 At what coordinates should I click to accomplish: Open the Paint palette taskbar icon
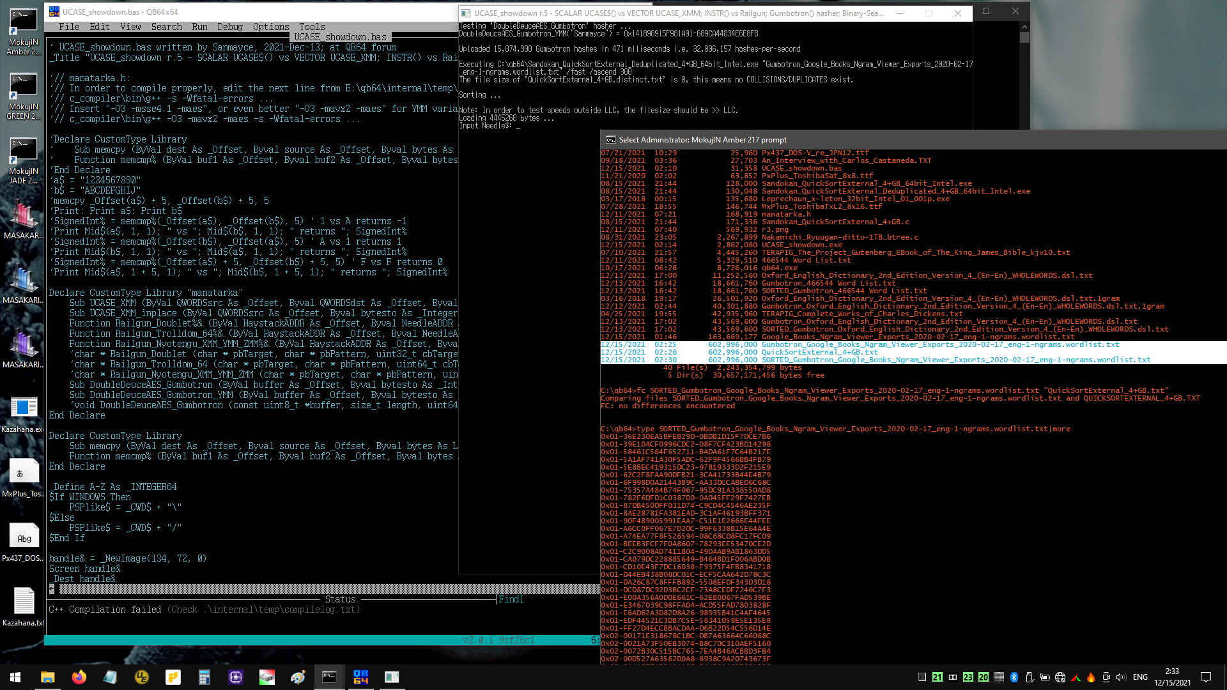coord(298,677)
